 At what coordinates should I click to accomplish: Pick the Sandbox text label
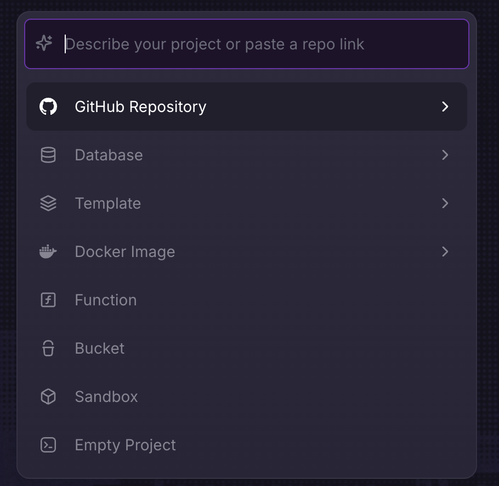pos(106,397)
